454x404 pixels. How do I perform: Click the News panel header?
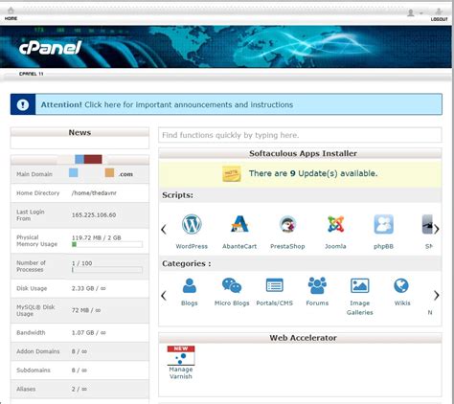click(x=79, y=132)
